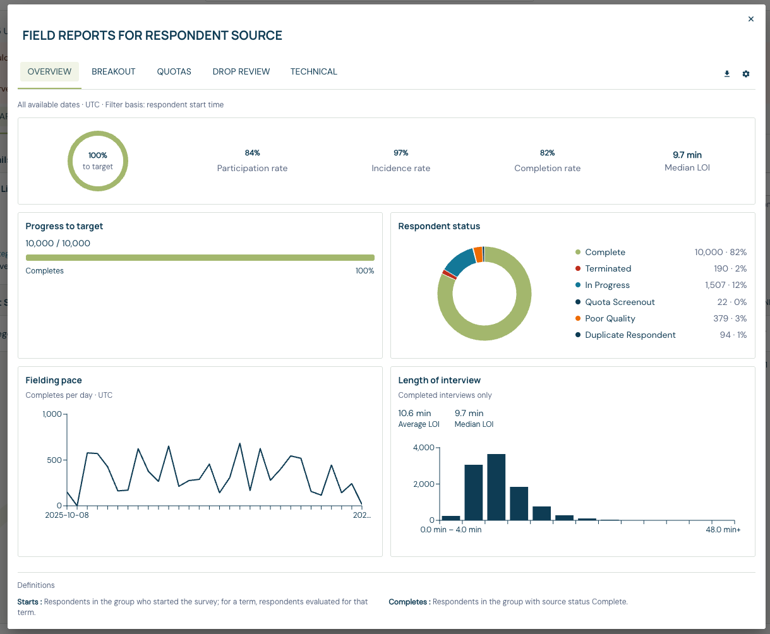Click the "Definitions" section label

pyautogui.click(x=36, y=585)
